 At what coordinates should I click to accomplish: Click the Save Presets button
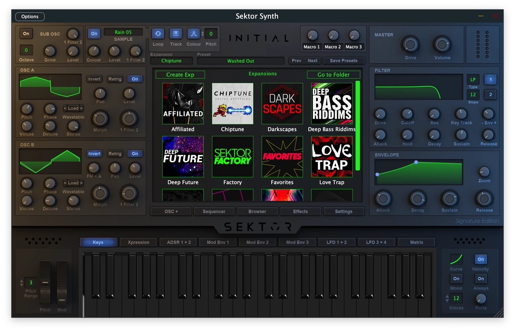click(x=344, y=61)
